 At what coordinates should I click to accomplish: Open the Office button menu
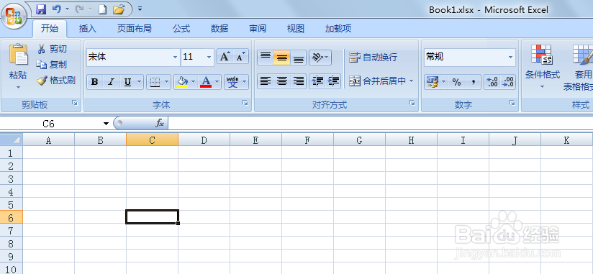coord(14,17)
